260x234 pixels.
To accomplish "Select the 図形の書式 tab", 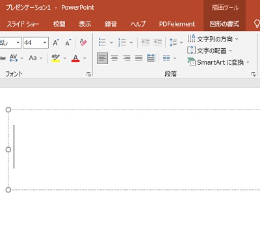I will [x=224, y=24].
